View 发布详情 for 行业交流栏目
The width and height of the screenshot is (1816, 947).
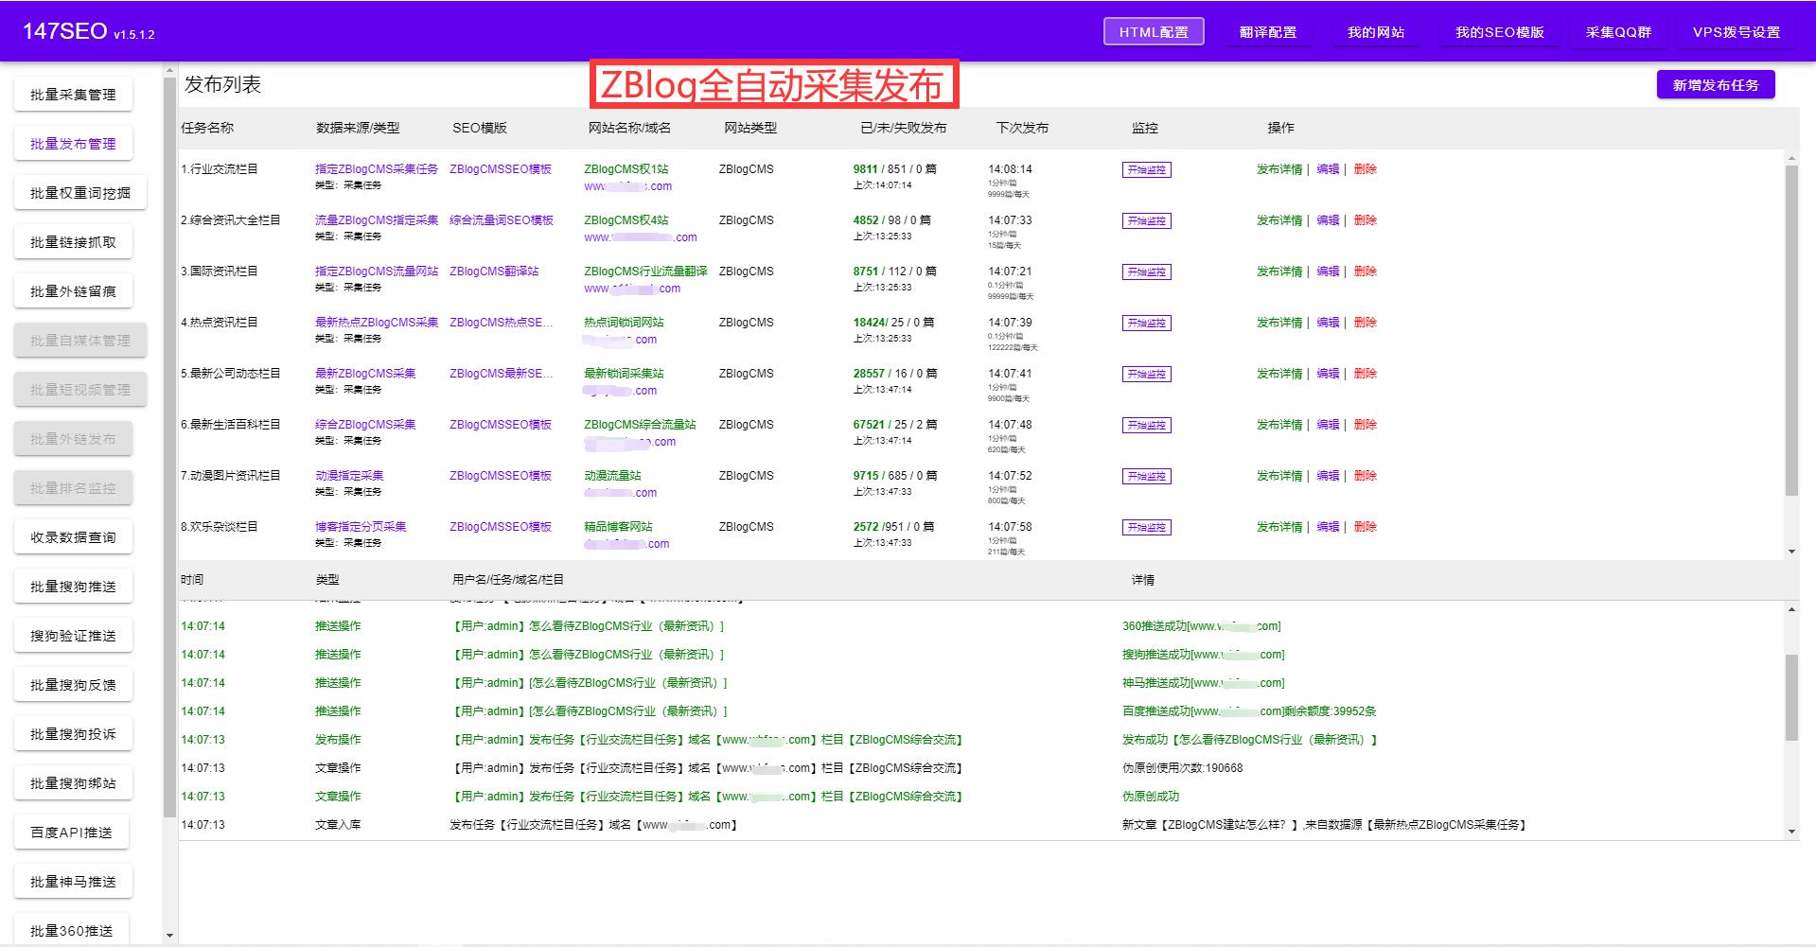[1279, 169]
